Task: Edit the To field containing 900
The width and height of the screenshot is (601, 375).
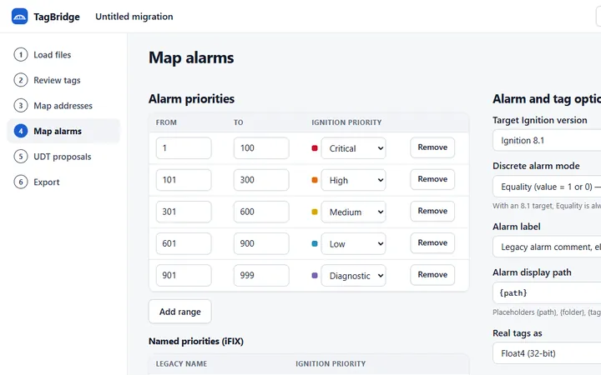Action: click(261, 243)
